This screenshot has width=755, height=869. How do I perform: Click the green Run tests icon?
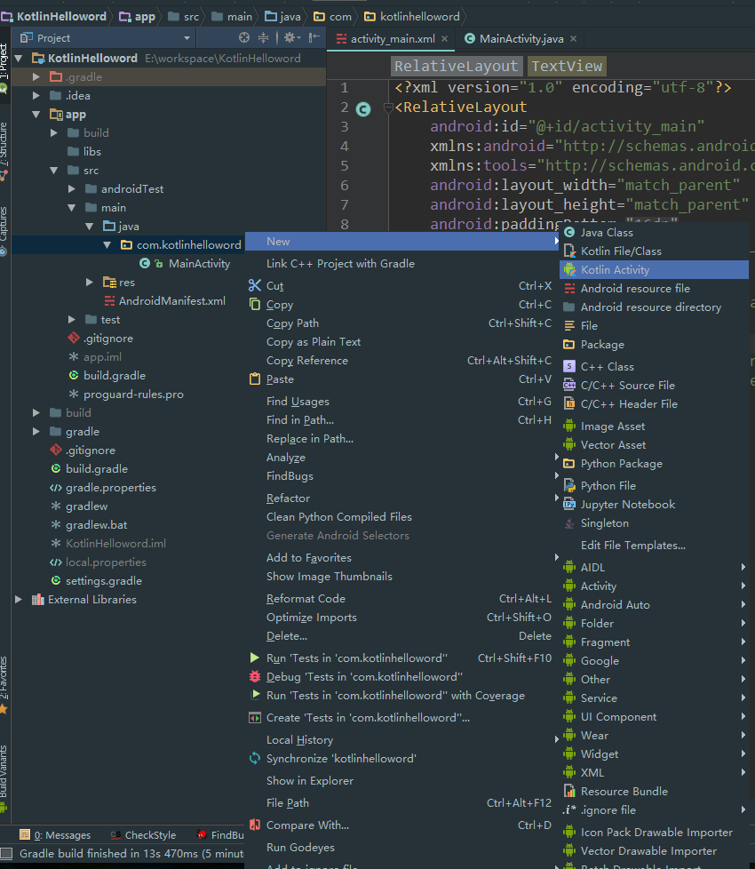coord(255,658)
